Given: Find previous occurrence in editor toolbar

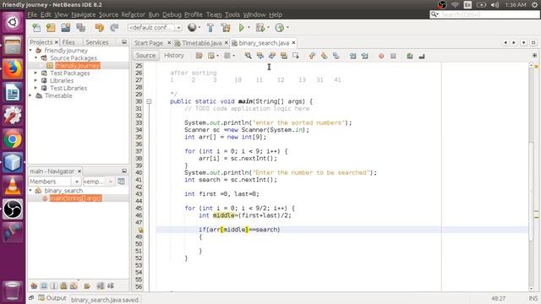Looking at the screenshot, I should tap(260, 56).
